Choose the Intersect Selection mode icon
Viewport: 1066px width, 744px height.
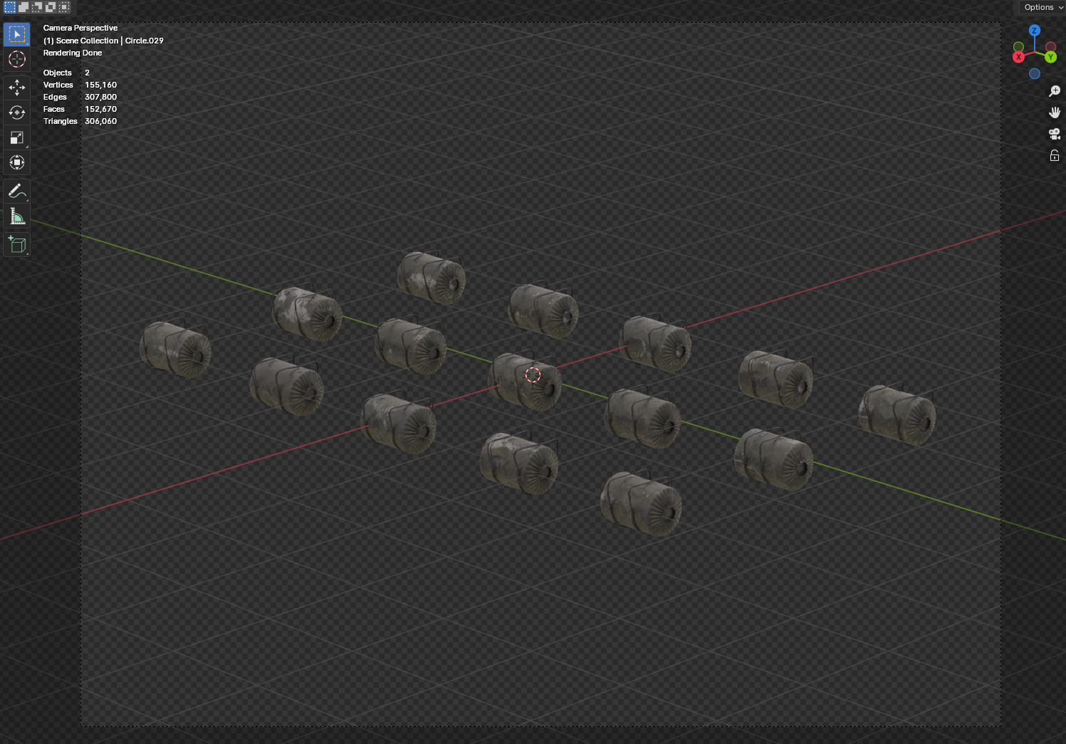pyautogui.click(x=64, y=7)
